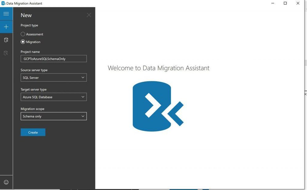Click the Project name text field

tap(54, 59)
